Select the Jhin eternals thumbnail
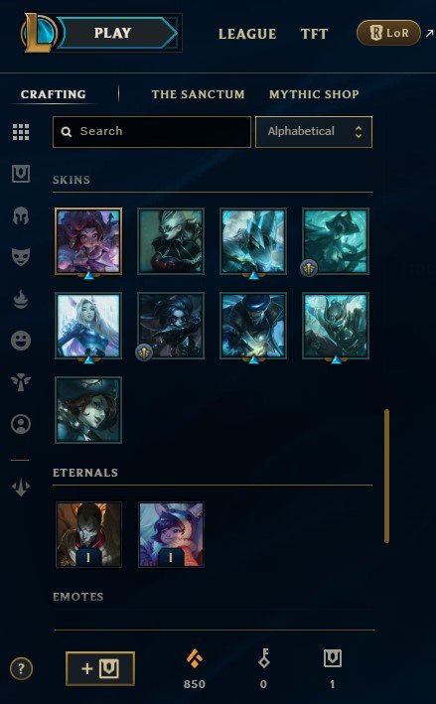 [88, 535]
